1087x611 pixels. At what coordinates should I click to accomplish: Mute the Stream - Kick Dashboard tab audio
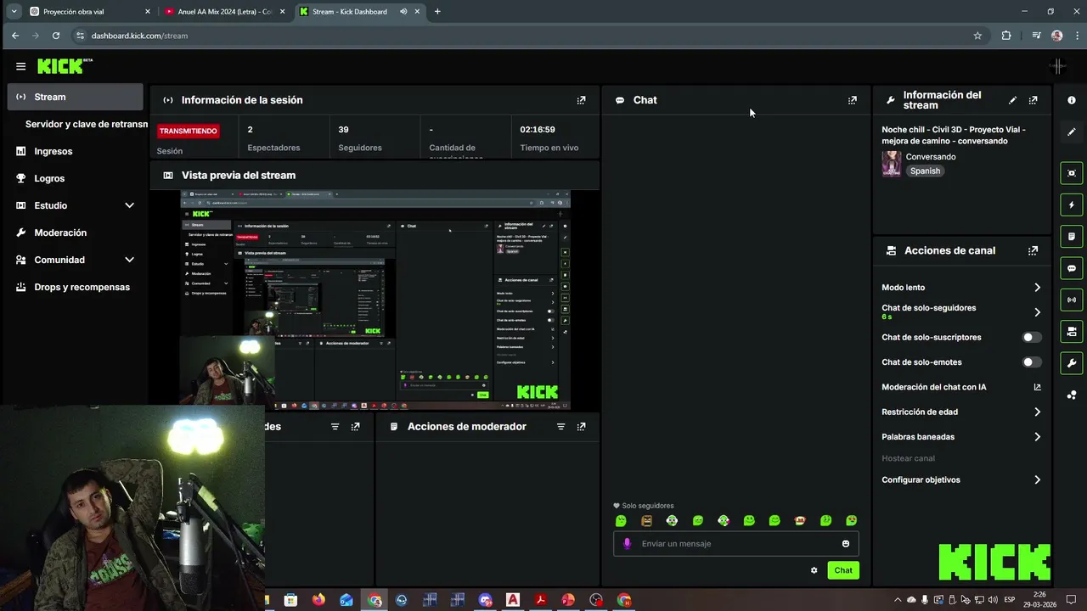pos(403,12)
